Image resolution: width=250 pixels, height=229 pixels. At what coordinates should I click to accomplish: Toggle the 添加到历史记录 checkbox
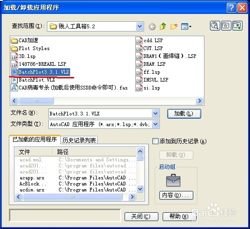[x=155, y=141]
